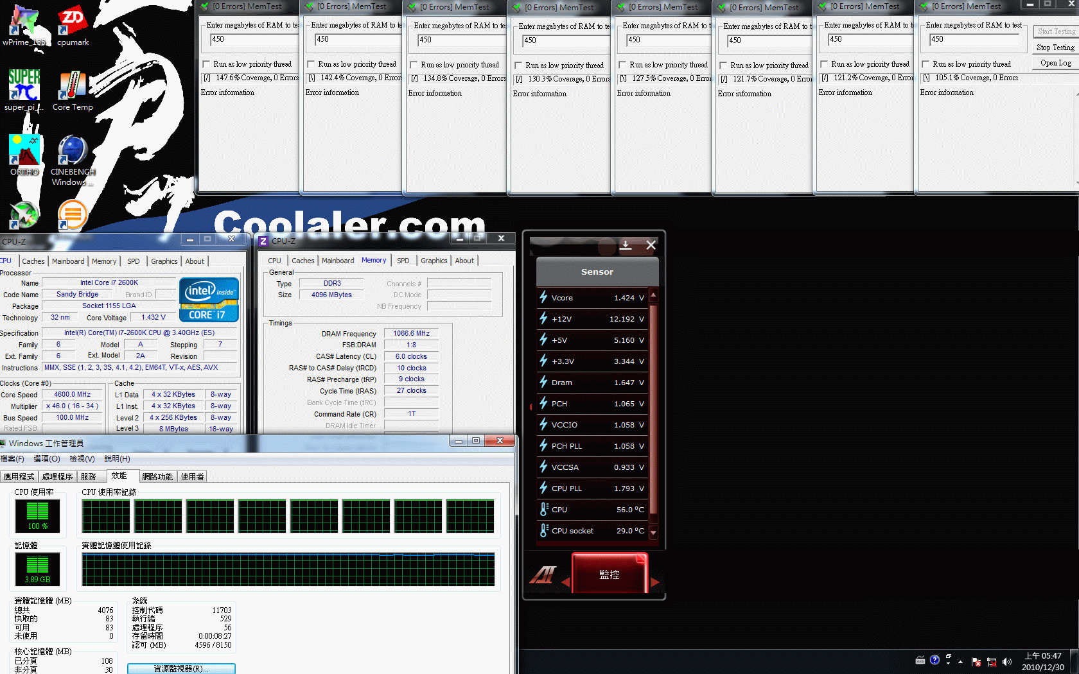Click the lightning icon next to Dram

pos(543,382)
